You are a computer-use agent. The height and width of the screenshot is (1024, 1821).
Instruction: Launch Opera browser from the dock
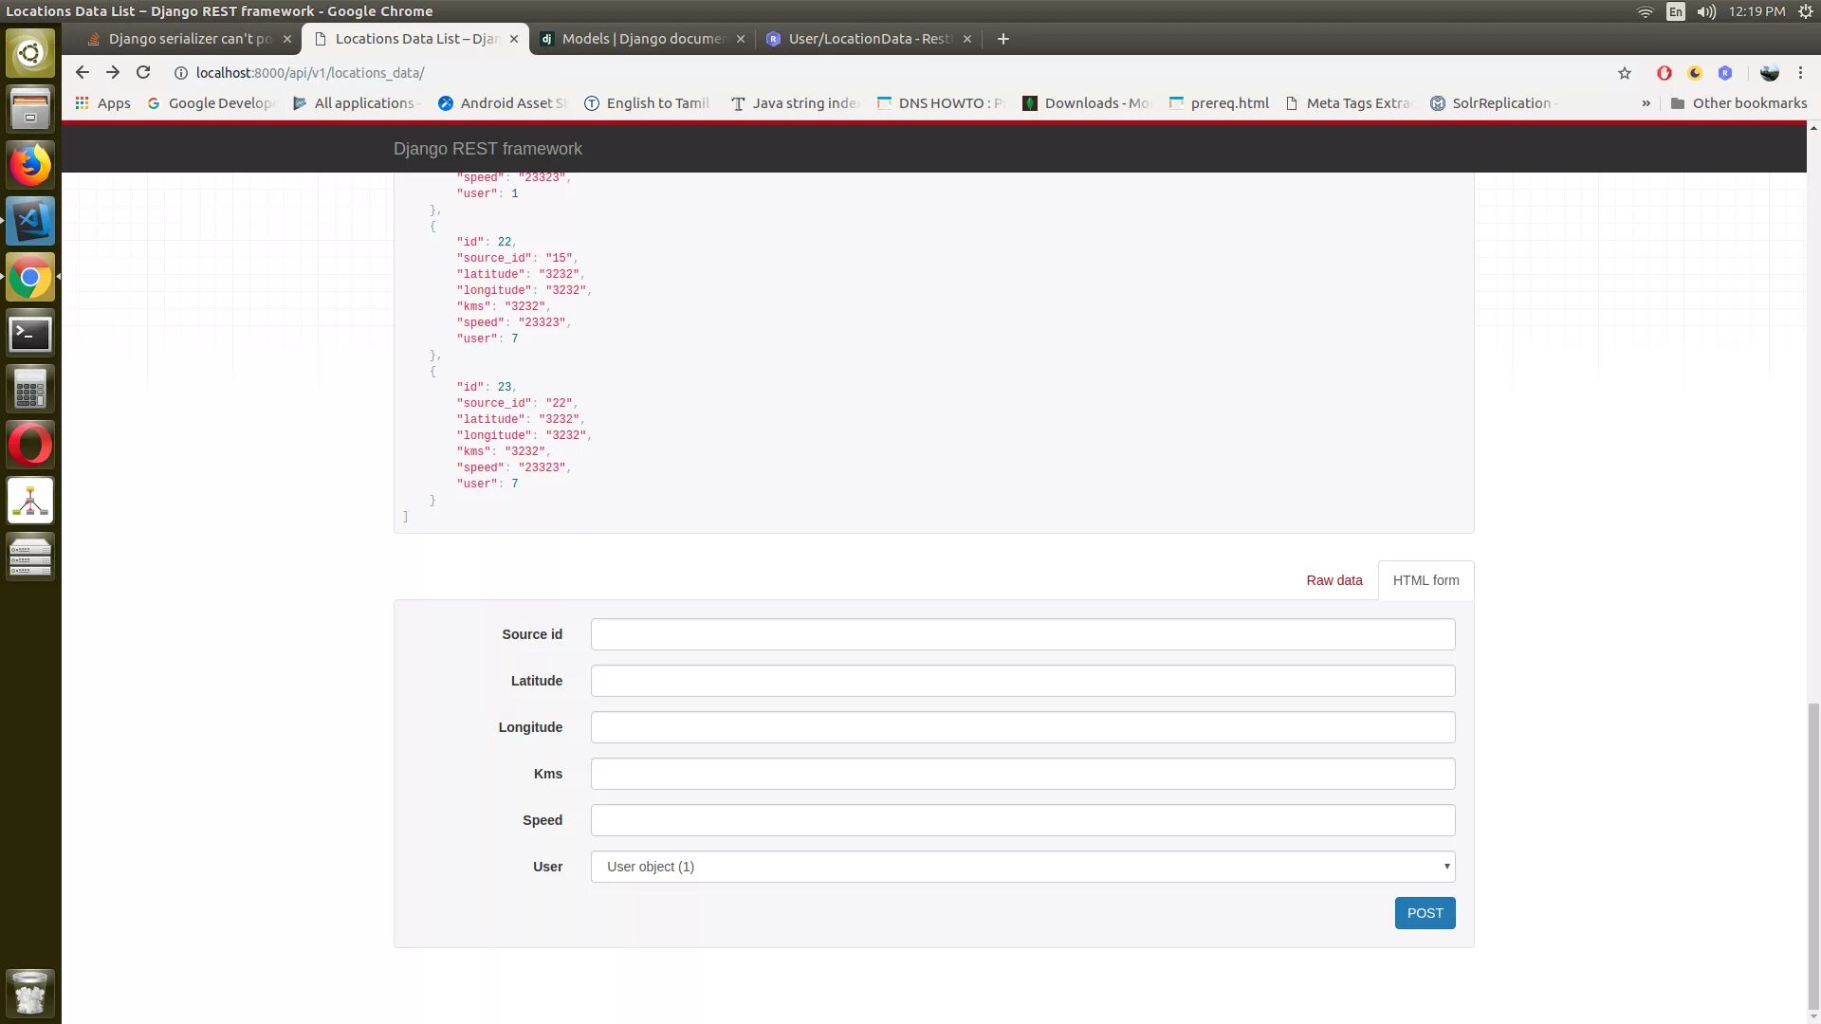pos(30,444)
